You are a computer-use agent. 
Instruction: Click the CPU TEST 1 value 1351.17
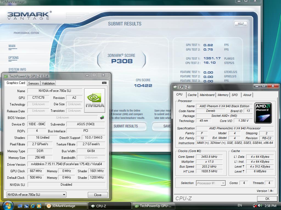pyautogui.click(x=212, y=59)
